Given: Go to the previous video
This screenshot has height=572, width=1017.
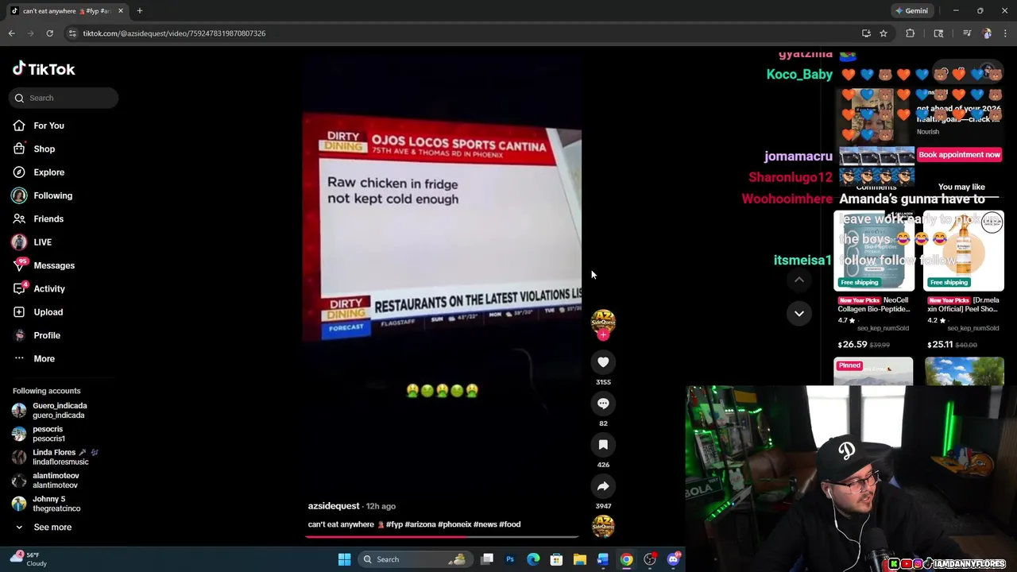Looking at the screenshot, I should [x=799, y=280].
